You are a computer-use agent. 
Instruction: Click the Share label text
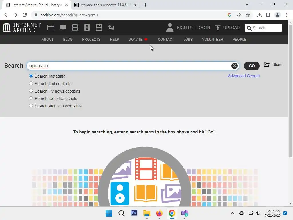[x=277, y=64]
